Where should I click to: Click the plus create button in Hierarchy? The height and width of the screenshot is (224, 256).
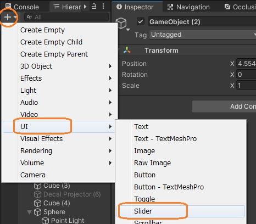[x=8, y=17]
